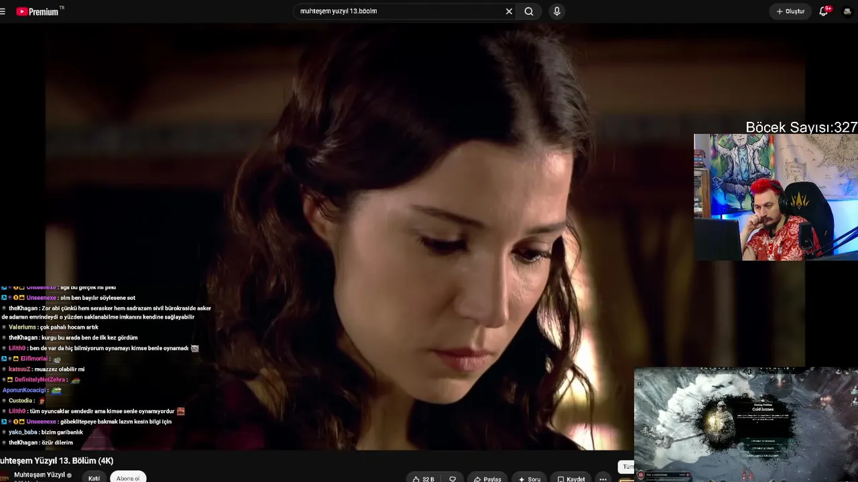The width and height of the screenshot is (858, 482).
Task: Click chat username Elifmorial
Action: pyautogui.click(x=34, y=359)
